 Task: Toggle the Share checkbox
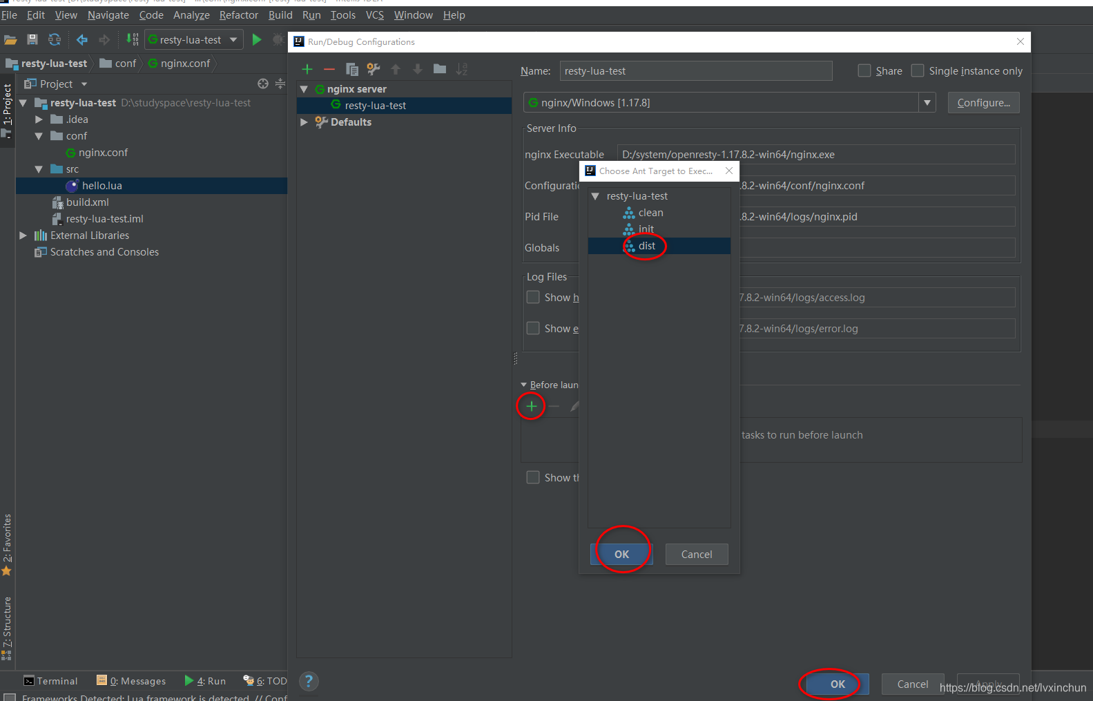pos(864,70)
